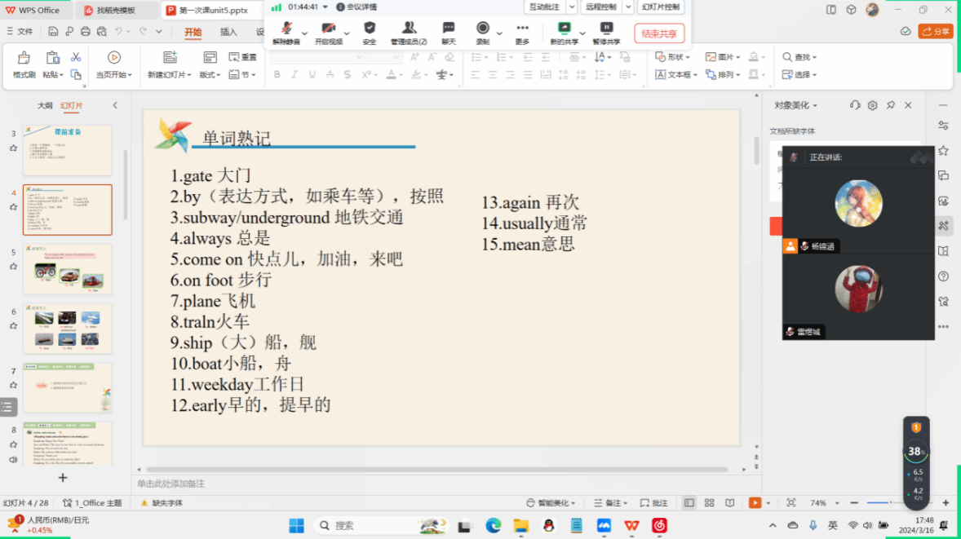The width and height of the screenshot is (961, 539).
Task: Switch to 大纲 outline tab
Action: (45, 105)
